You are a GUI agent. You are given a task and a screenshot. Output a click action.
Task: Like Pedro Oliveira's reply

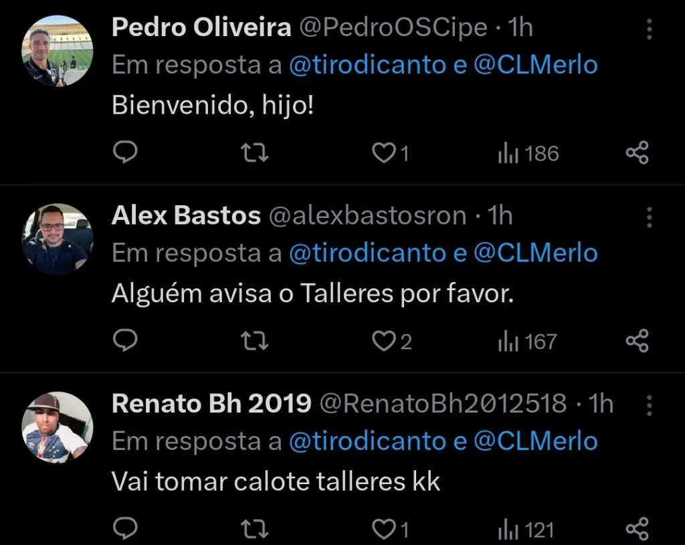pyautogui.click(x=385, y=153)
